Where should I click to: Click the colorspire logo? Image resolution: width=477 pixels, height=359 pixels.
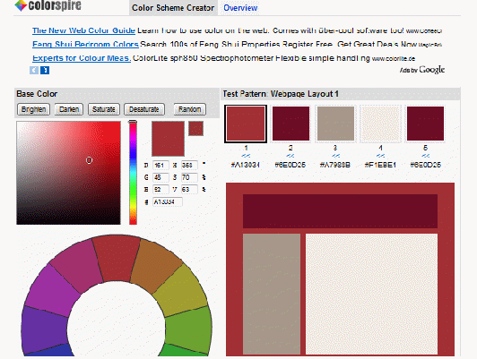[x=48, y=5]
